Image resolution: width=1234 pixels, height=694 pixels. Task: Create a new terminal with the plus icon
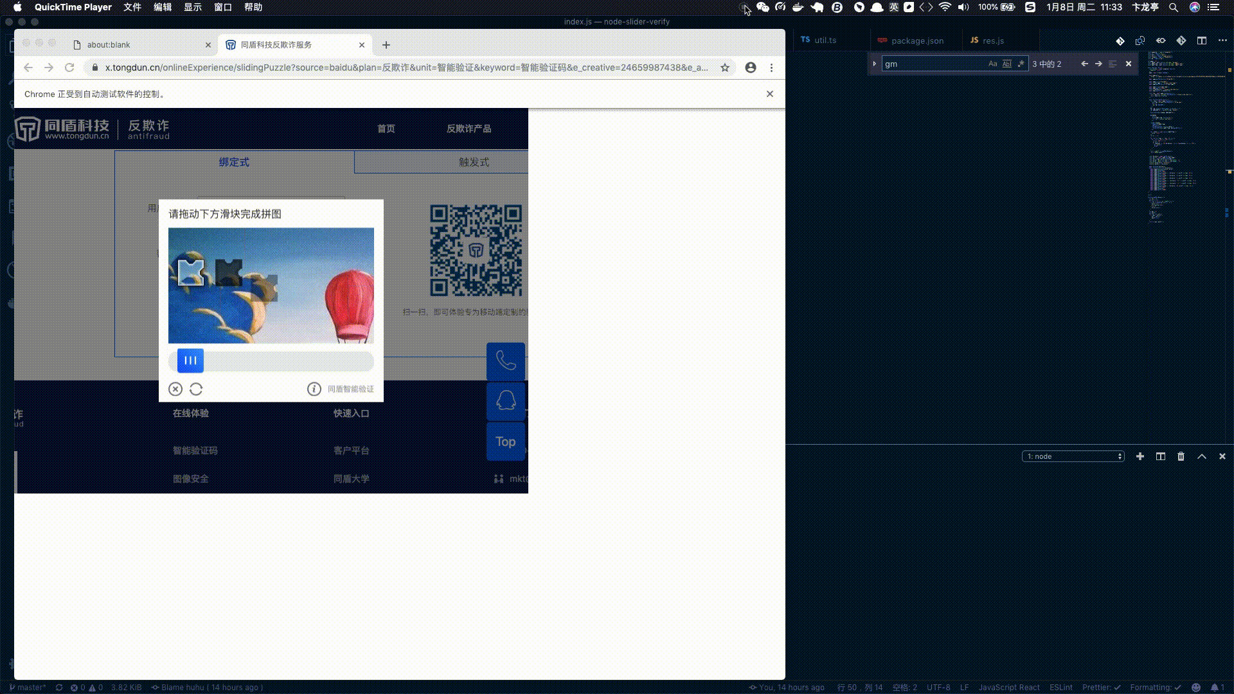pyautogui.click(x=1140, y=456)
